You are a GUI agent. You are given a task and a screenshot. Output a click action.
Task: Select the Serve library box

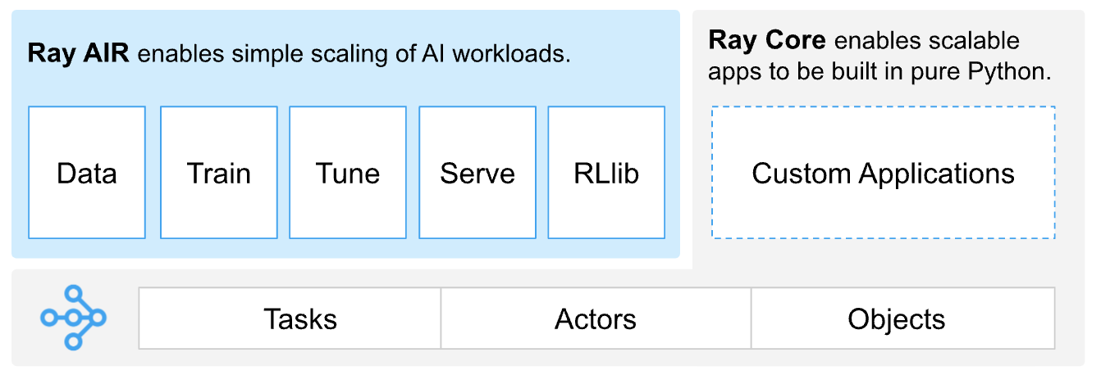point(477,172)
